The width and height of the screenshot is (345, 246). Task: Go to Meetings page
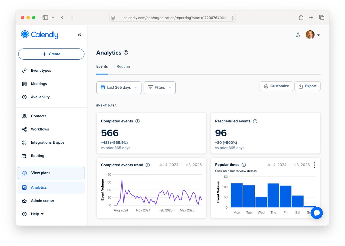pos(39,84)
